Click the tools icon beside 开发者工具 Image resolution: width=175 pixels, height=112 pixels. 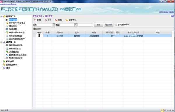tap(4, 42)
